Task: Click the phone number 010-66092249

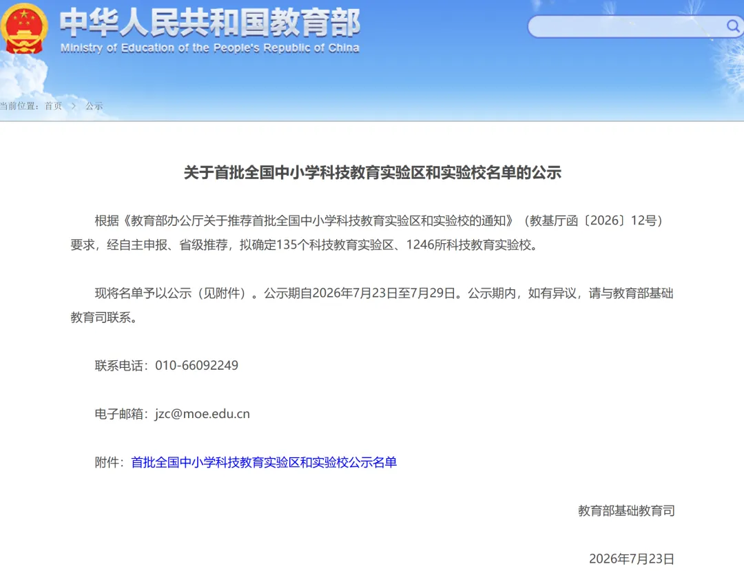Action: coord(196,366)
